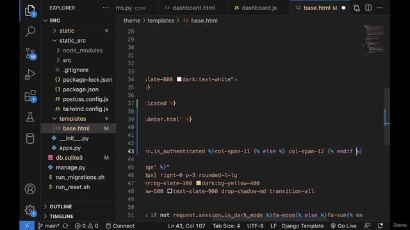Select base.html in the file tree
The height and width of the screenshot is (230, 410).
[x=78, y=128]
